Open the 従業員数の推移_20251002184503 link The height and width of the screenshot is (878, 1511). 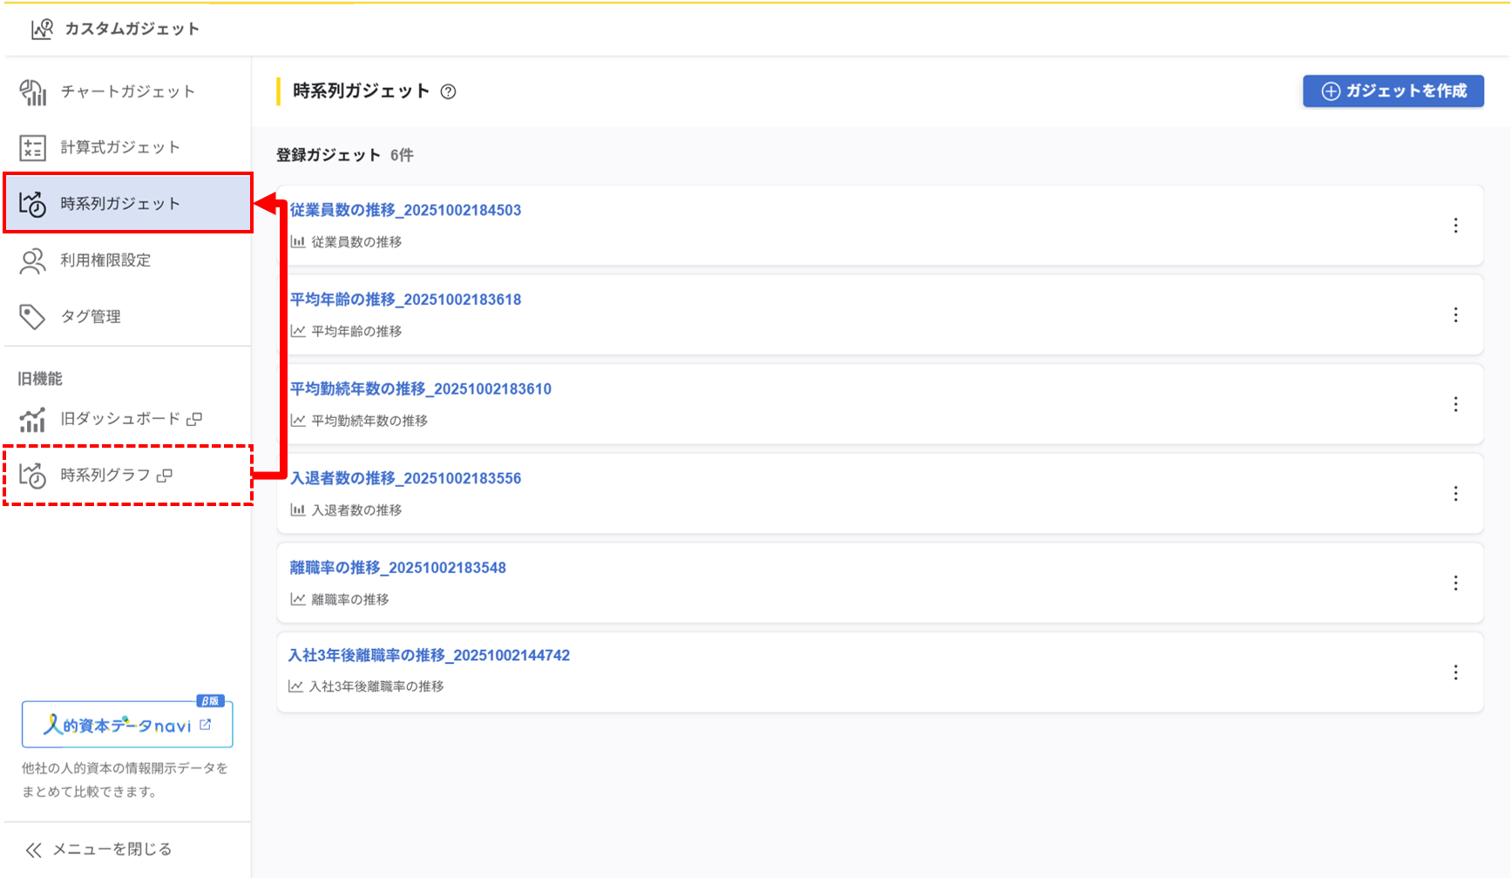pos(405,210)
